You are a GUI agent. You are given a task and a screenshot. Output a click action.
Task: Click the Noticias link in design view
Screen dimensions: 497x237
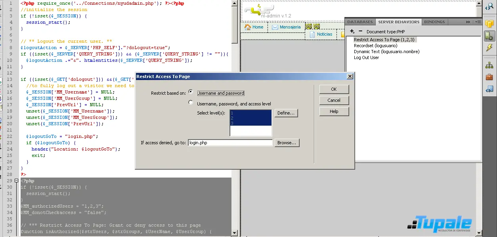(325, 34)
